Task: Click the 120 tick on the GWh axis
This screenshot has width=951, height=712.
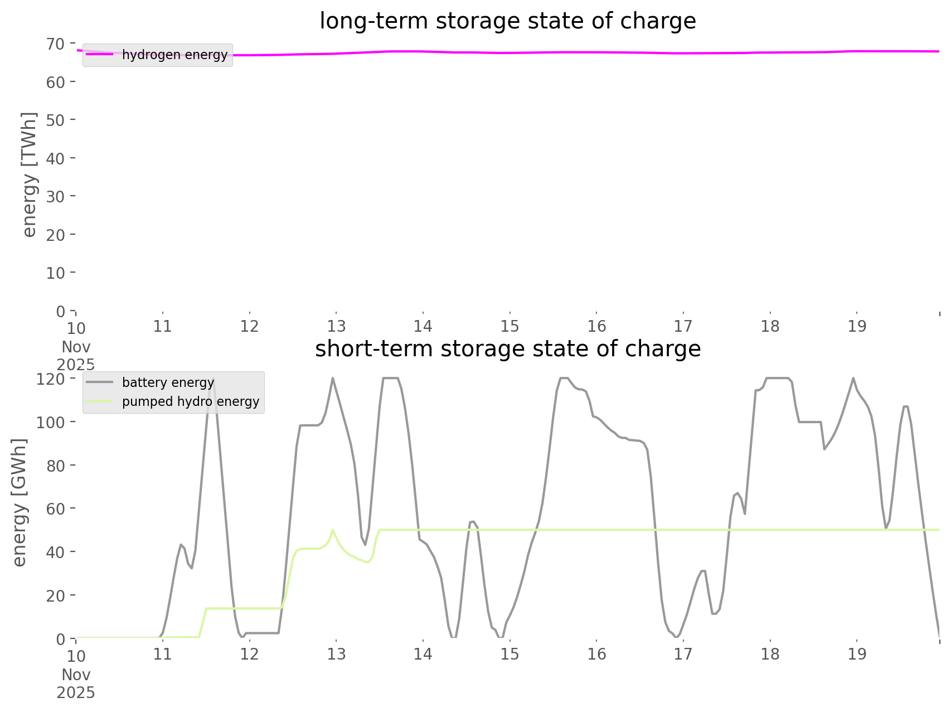Action: click(x=51, y=379)
